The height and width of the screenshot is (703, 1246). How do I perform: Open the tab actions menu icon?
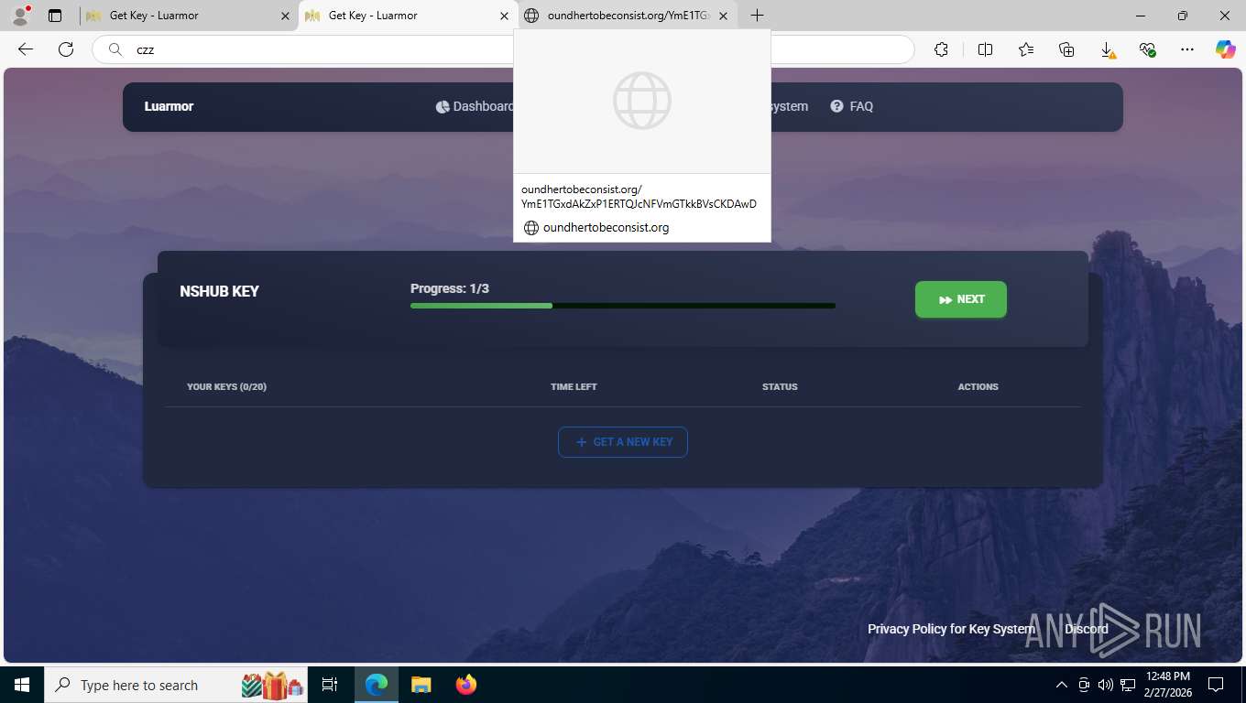(x=55, y=16)
